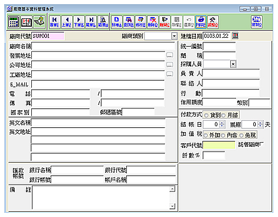Open the 工廠地址 ellipsis lookup button
Screen dimensions: 278x217
point(169,74)
